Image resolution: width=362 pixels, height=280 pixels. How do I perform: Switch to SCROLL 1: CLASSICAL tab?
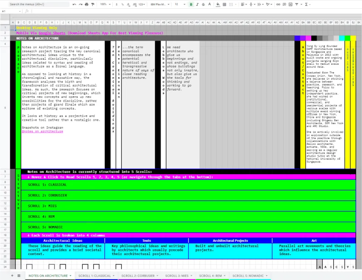click(x=94, y=275)
